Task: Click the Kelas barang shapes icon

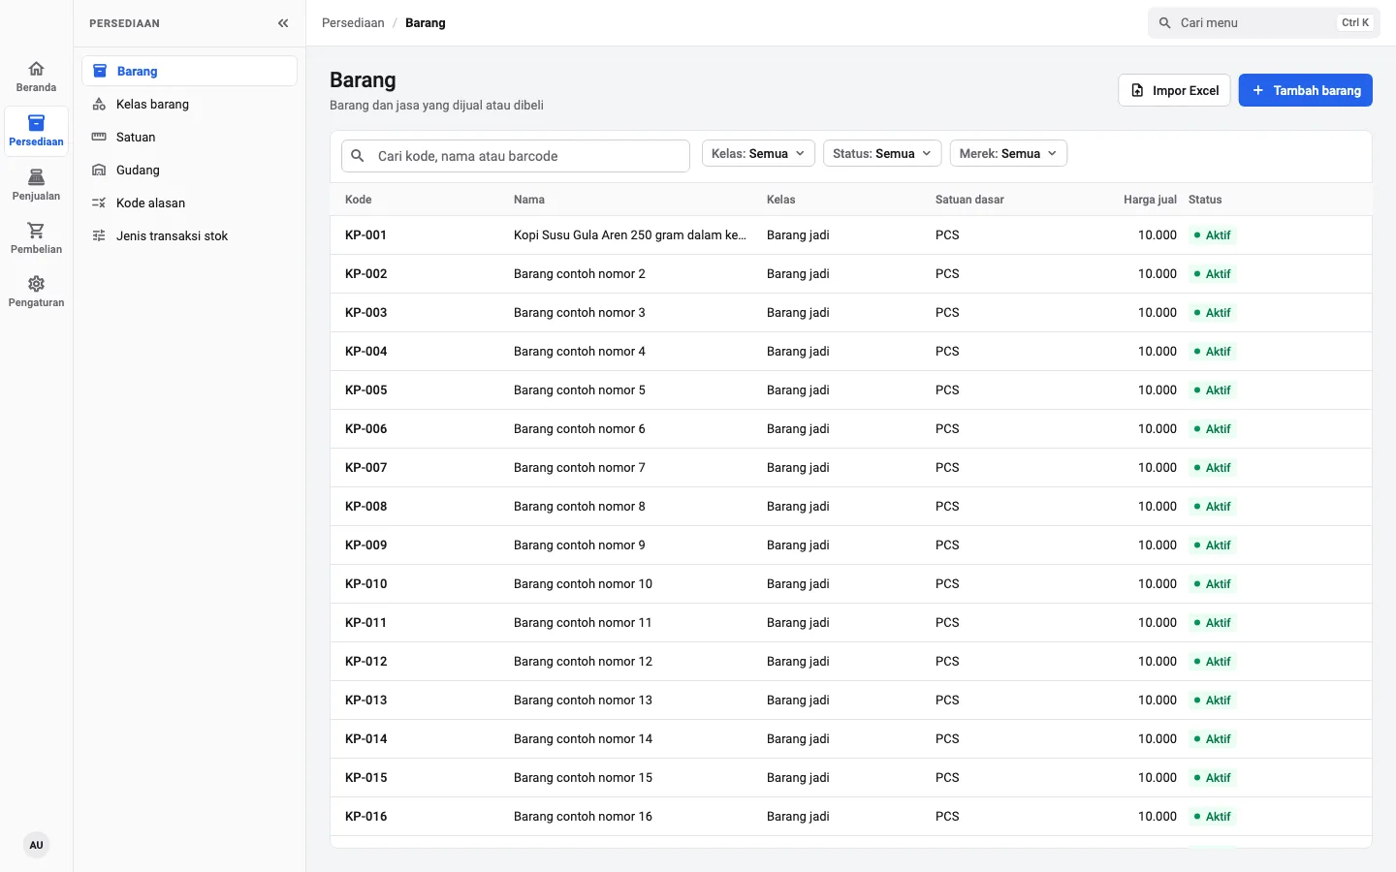Action: [99, 105]
